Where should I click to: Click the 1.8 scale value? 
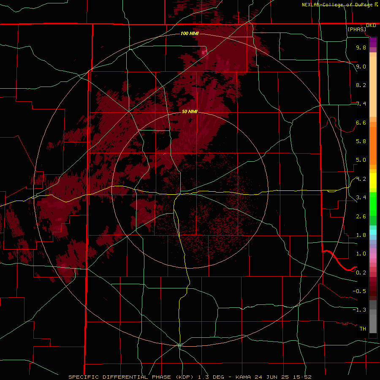point(361,235)
